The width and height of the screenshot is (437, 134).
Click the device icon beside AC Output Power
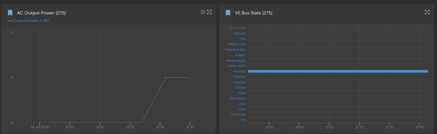(10, 13)
